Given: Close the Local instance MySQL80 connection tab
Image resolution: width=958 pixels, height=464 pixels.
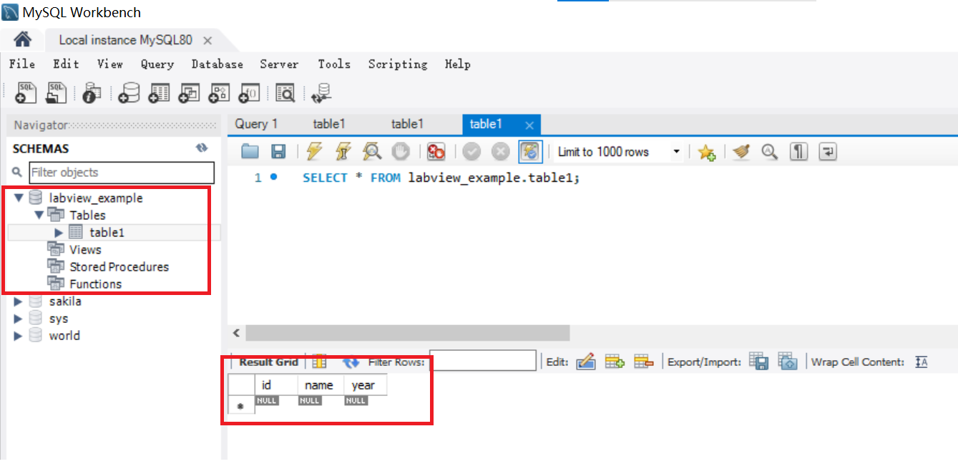Looking at the screenshot, I should pyautogui.click(x=207, y=40).
